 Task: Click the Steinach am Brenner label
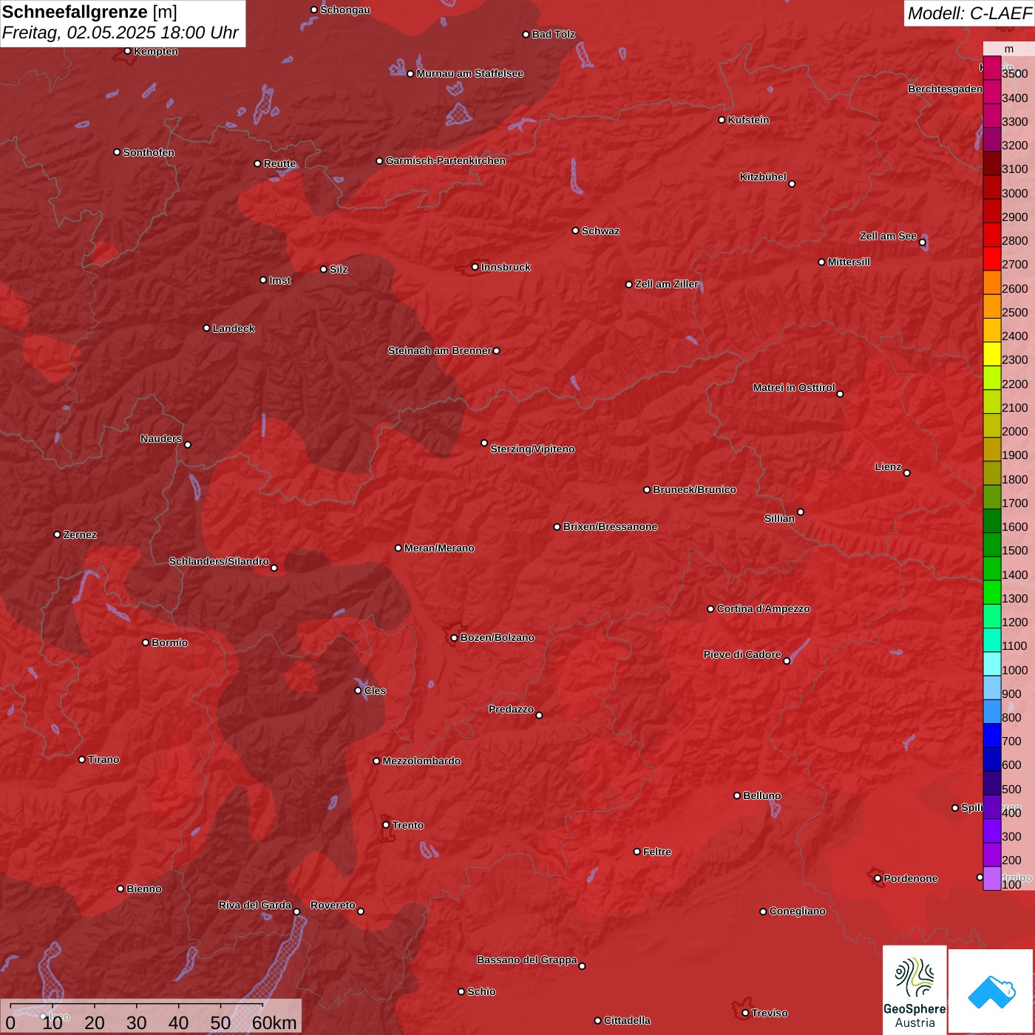(x=440, y=350)
